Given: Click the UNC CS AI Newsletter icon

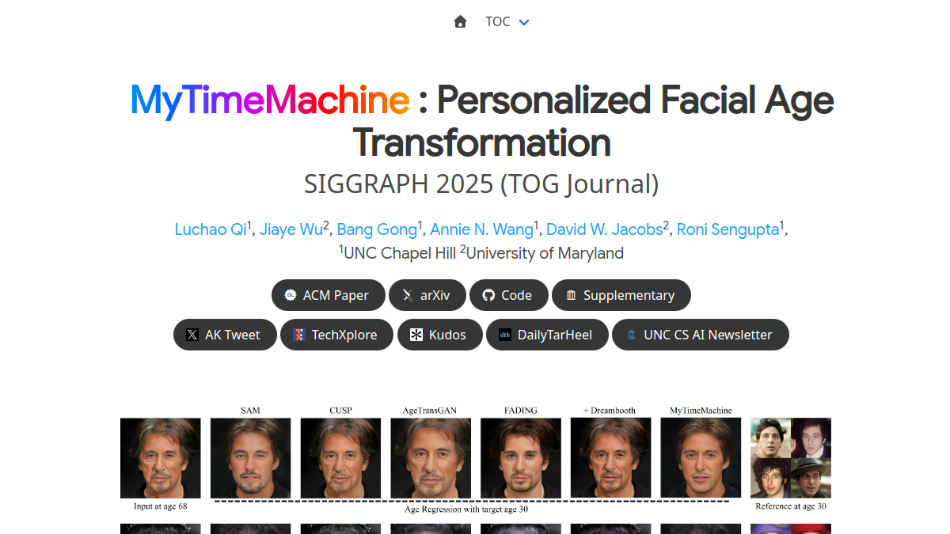Looking at the screenshot, I should 631,335.
